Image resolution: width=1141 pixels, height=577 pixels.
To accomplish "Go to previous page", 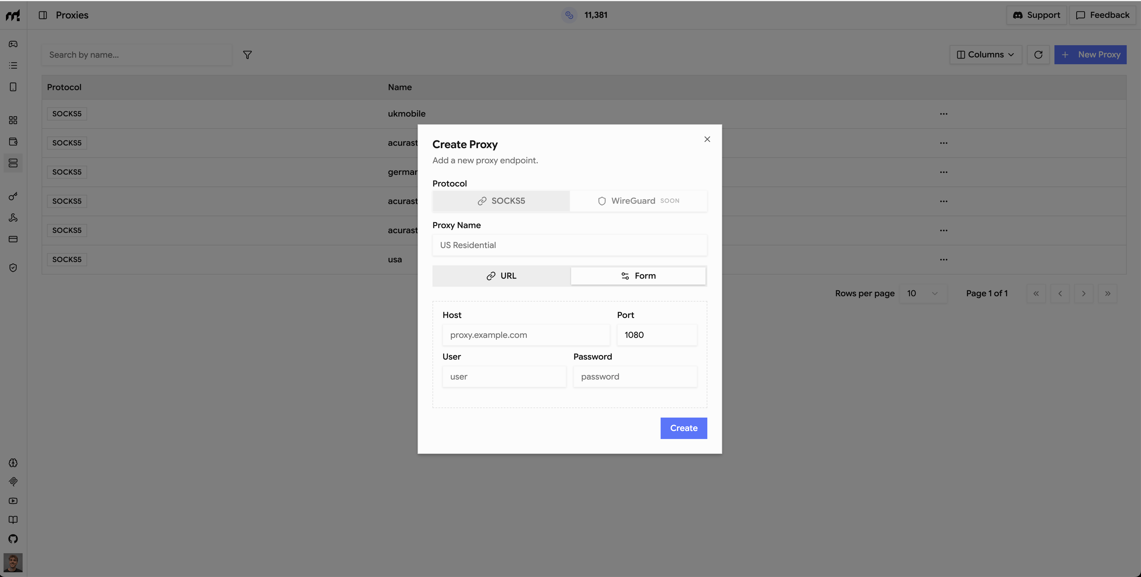I will [x=1060, y=294].
